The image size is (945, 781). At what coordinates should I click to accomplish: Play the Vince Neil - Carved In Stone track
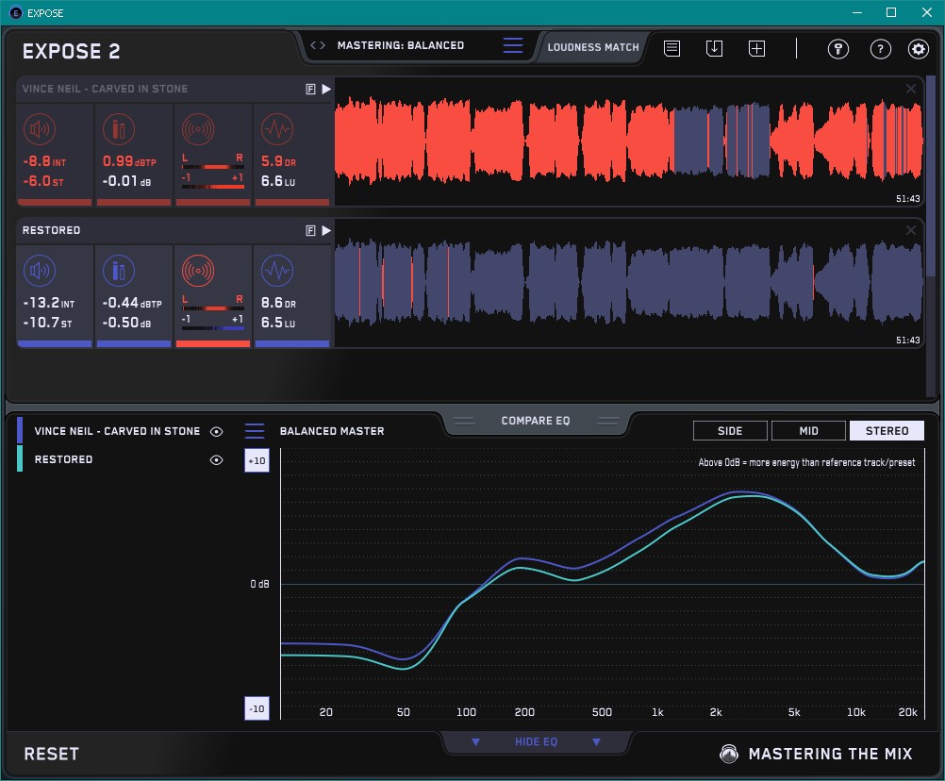[x=326, y=89]
